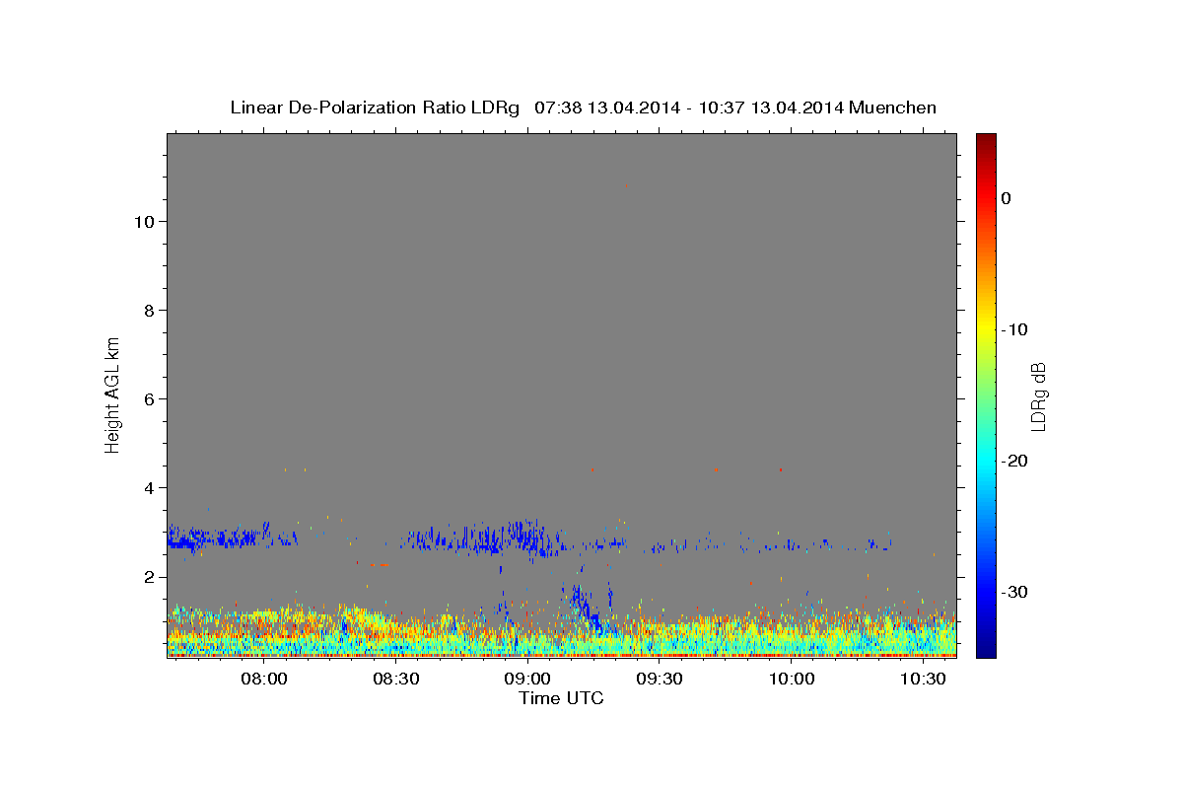1183x789 pixels.
Task: Click the 09:00 time tick label
Action: coord(527,679)
